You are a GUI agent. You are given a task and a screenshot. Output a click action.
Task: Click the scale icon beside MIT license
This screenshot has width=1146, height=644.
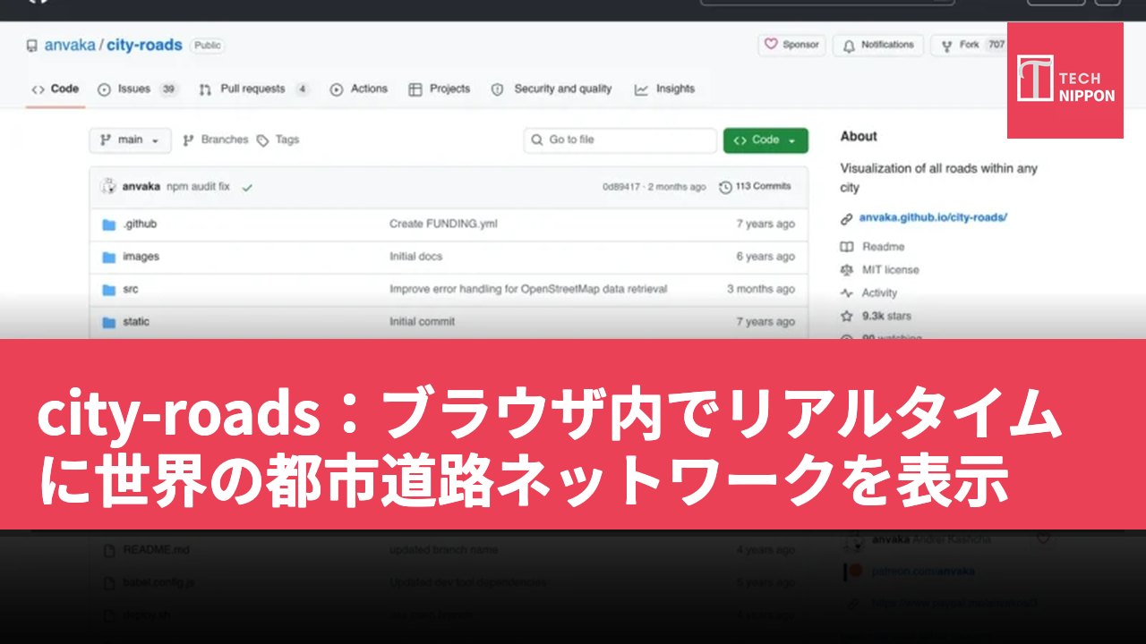click(847, 270)
